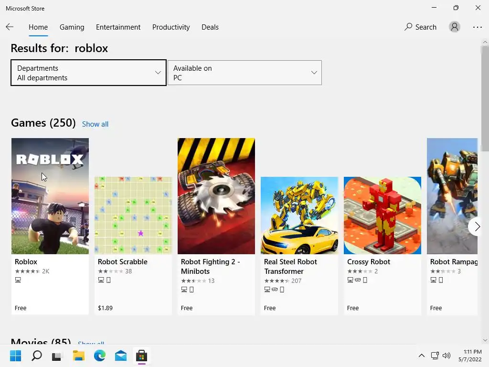Viewport: 489px width, 367px height.
Task: Expand the Available on PC dropdown
Action: 244,73
